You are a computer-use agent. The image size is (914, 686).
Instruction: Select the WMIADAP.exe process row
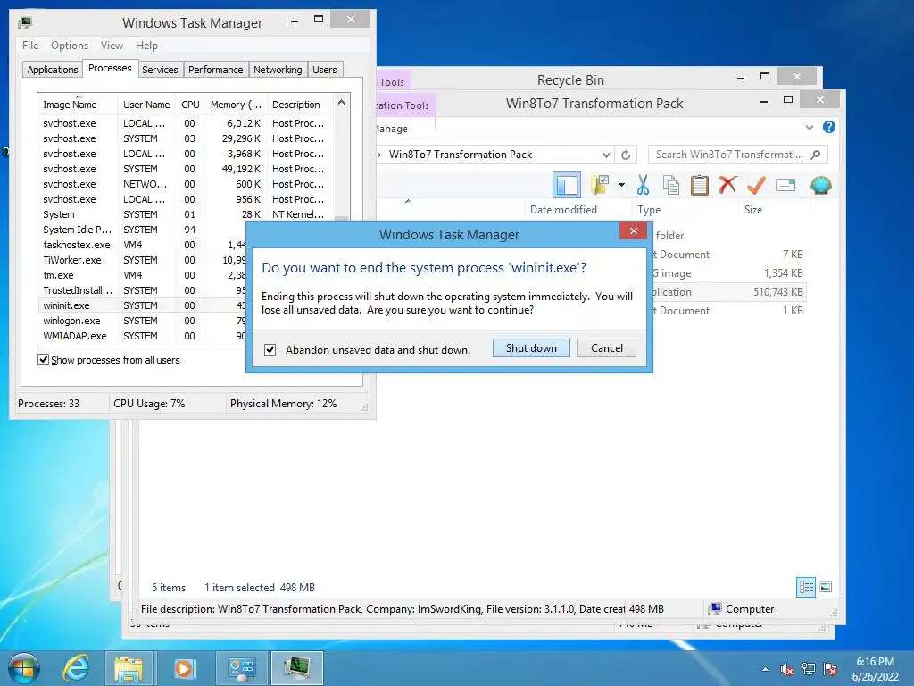(x=143, y=336)
